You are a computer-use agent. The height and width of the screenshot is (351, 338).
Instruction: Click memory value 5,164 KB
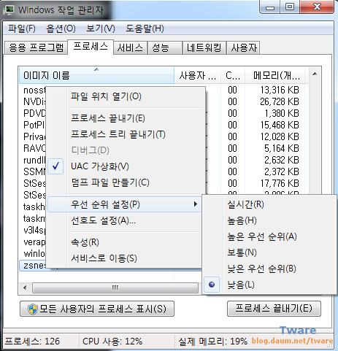coord(282,148)
